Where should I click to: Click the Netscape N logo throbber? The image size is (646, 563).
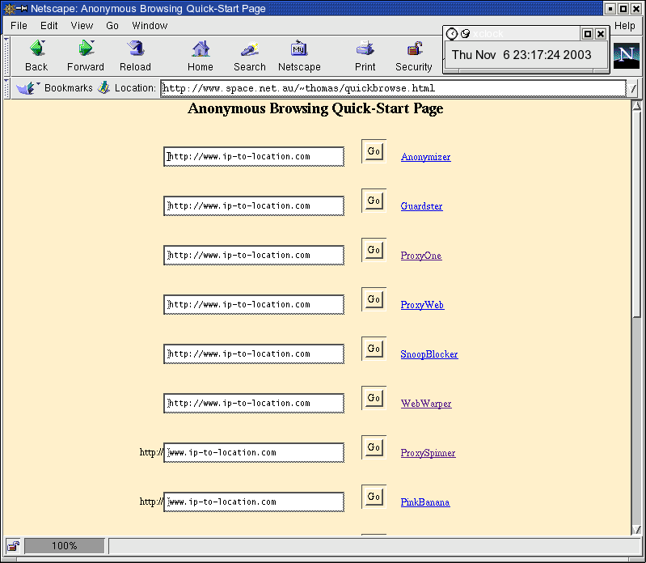[x=627, y=56]
